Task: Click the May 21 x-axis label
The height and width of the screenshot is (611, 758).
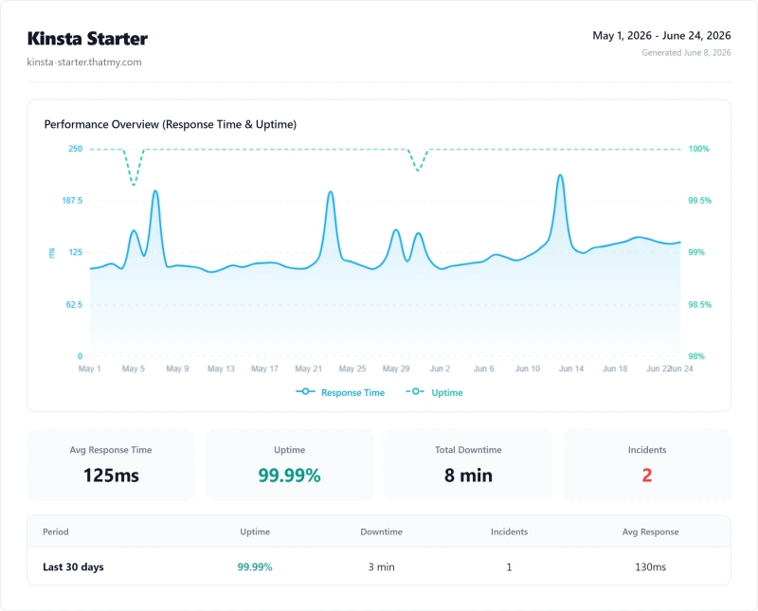Action: pyautogui.click(x=309, y=368)
